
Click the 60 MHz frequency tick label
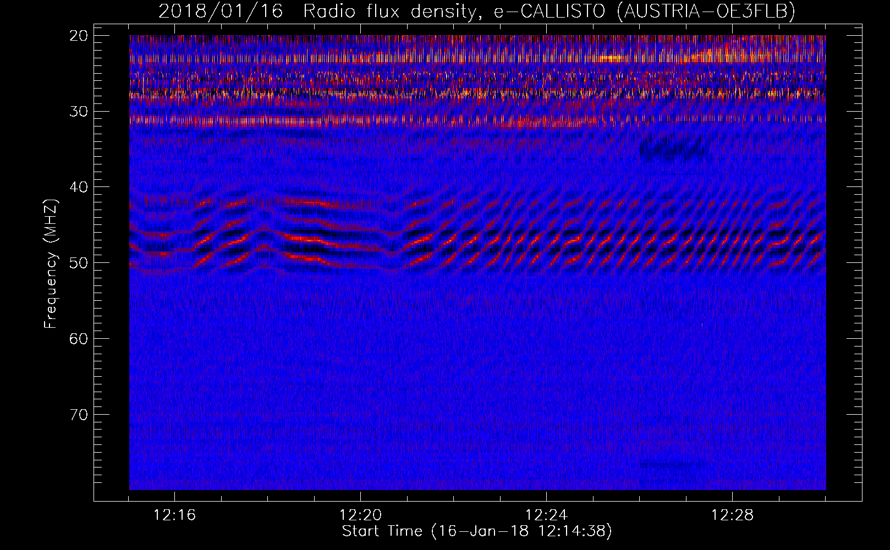[x=79, y=338]
